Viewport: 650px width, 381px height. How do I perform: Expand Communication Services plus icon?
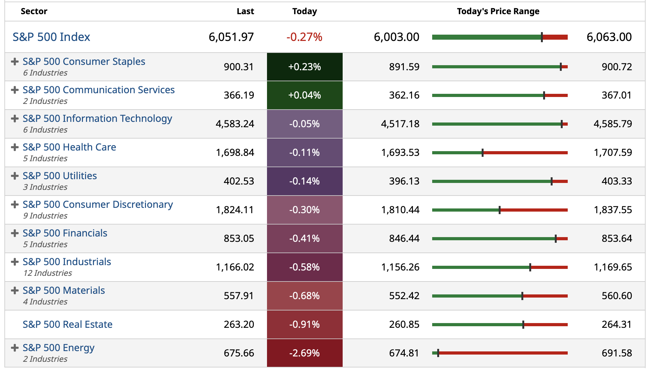(15, 90)
